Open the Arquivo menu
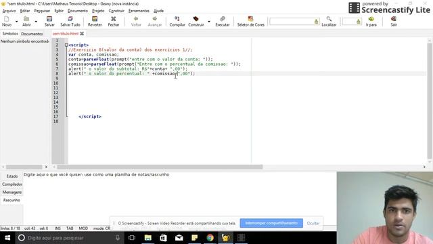This screenshot has width=433, height=244. coord(9,11)
